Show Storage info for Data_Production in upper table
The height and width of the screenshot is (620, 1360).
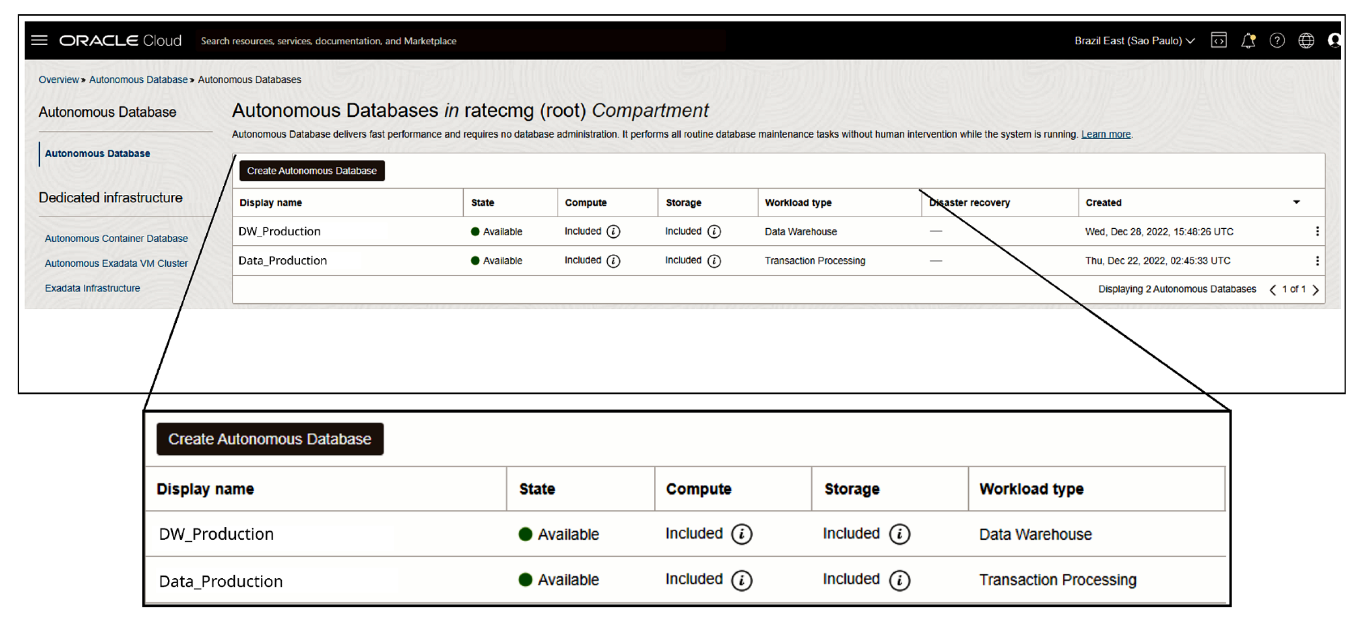(714, 261)
